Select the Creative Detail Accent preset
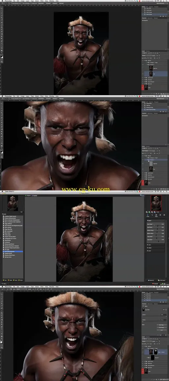 pyautogui.click(x=10, y=216)
